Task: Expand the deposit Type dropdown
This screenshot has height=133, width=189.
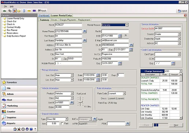Action: point(66,119)
